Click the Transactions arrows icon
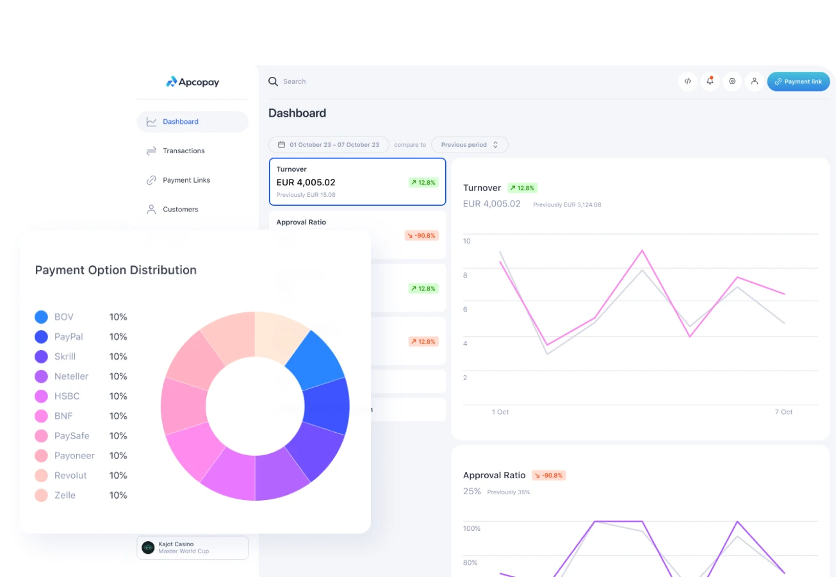This screenshot has width=836, height=577. click(x=151, y=151)
